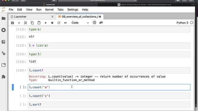
Task: Cut selected cells with scissors icon
Action: point(26,23)
